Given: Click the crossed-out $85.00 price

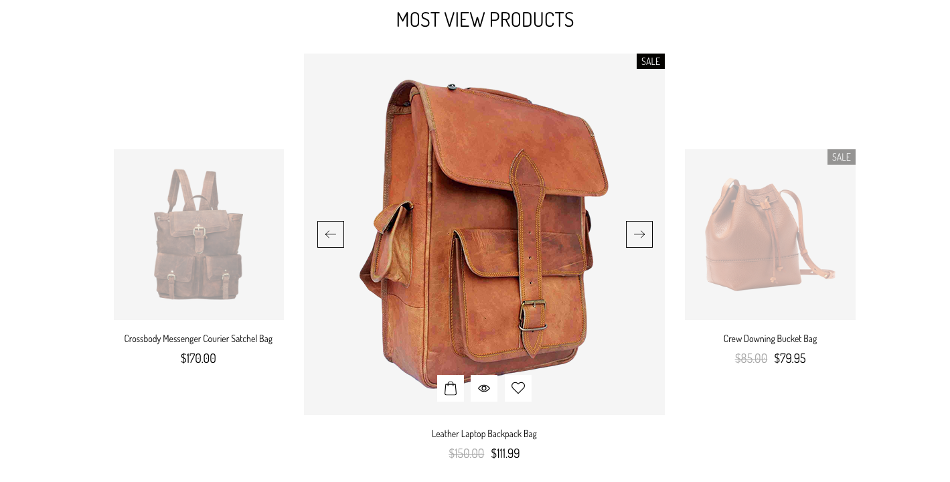Looking at the screenshot, I should [x=751, y=358].
